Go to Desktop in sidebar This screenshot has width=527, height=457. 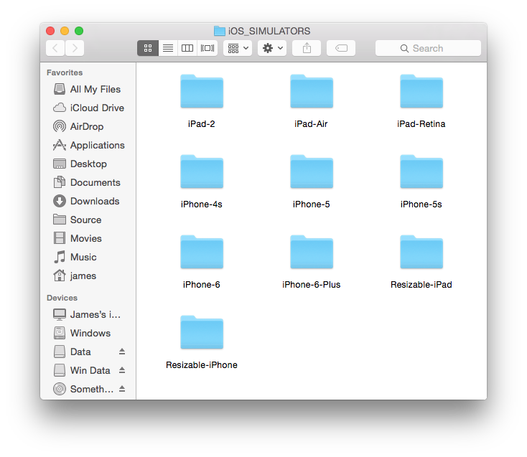[88, 164]
